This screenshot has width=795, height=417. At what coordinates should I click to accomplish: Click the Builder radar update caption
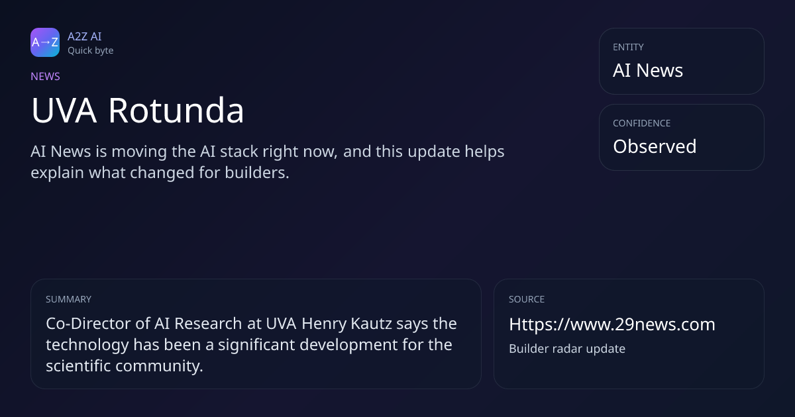567,348
